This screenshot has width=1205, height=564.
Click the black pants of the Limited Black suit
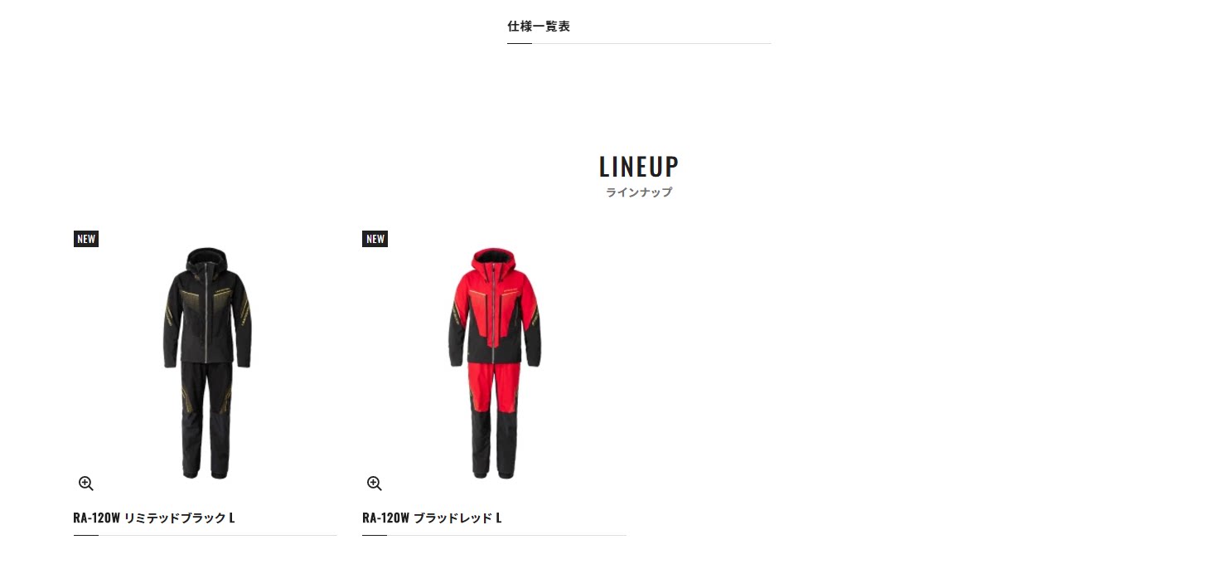(x=206, y=419)
